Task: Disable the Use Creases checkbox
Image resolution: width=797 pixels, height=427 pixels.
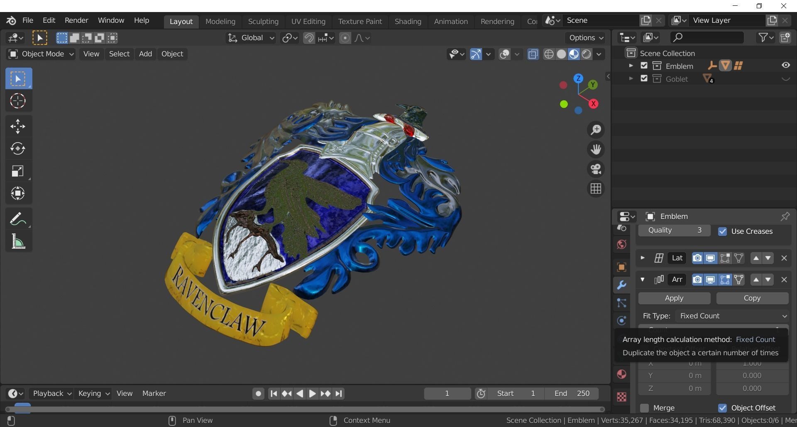Action: coord(723,231)
